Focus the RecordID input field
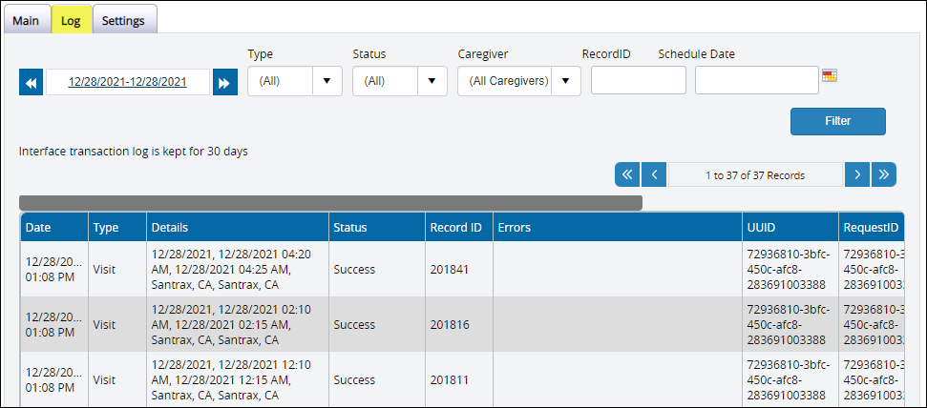This screenshot has height=408, width=927. click(639, 80)
